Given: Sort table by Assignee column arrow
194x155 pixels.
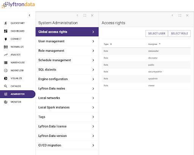Looking at the screenshot, I should [x=160, y=44].
